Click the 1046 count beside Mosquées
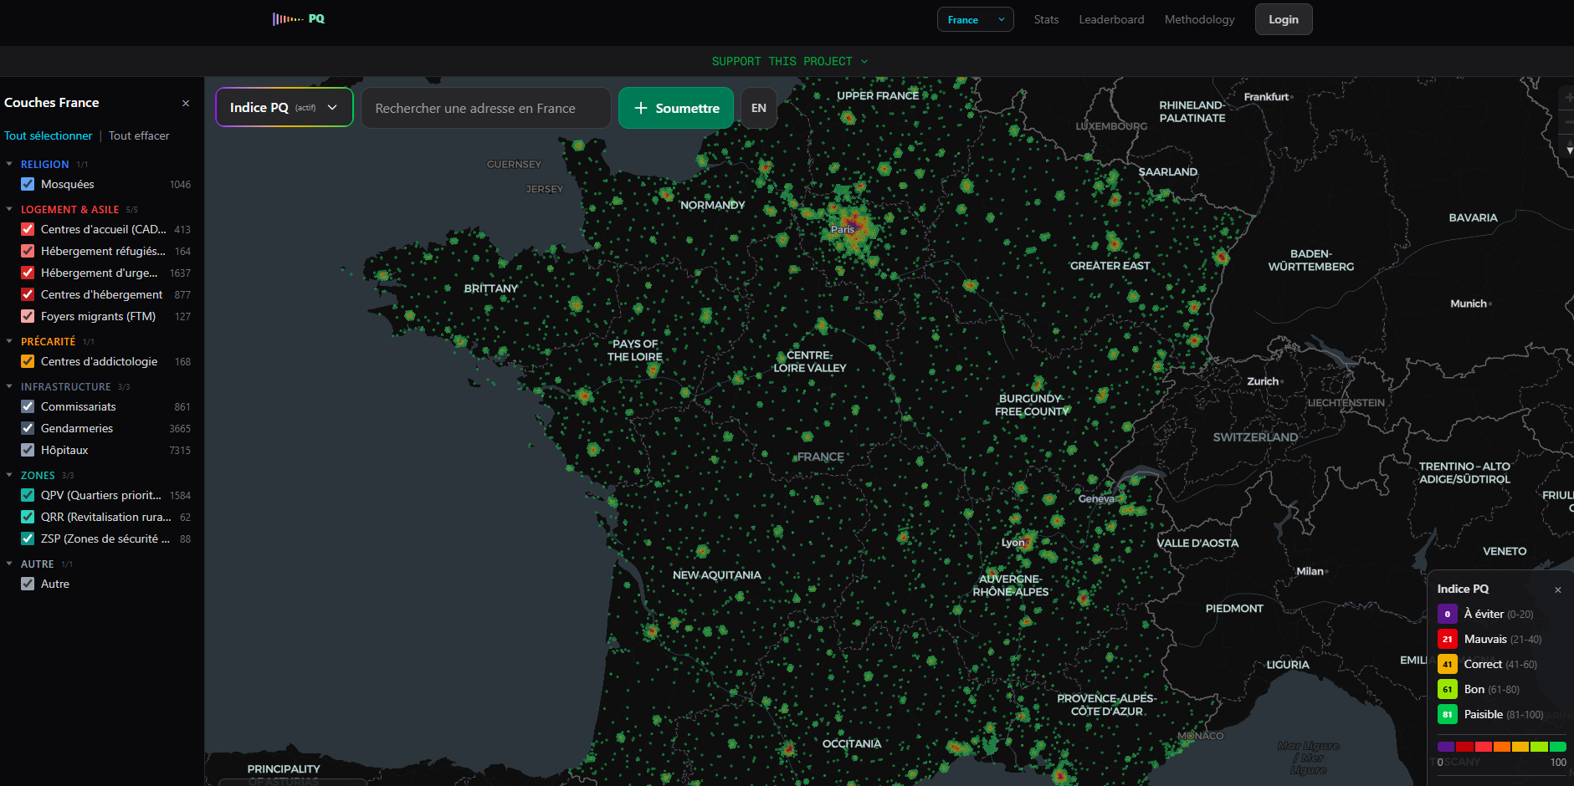Viewport: 1574px width, 786px height. (180, 185)
